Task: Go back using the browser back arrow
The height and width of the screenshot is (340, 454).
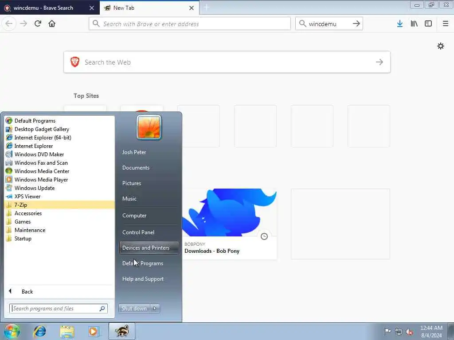Action: [9, 24]
